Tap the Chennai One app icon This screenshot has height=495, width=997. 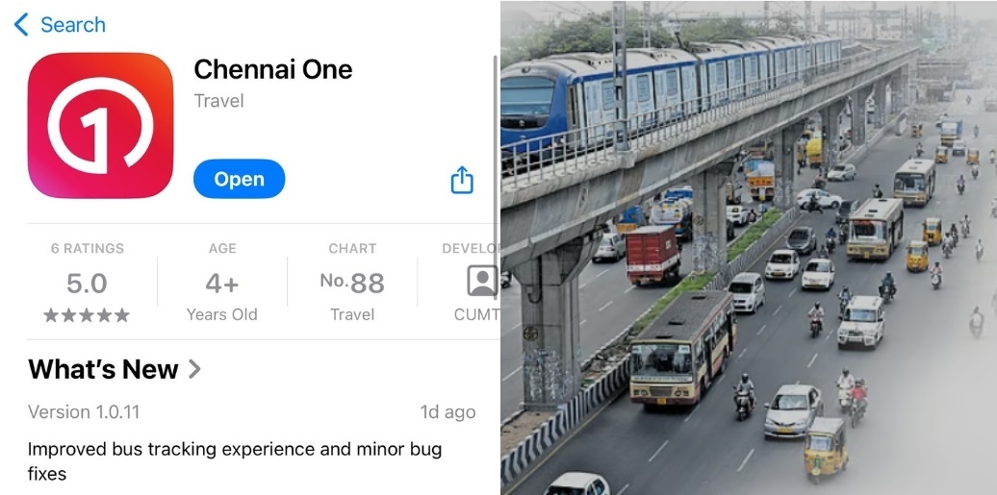pyautogui.click(x=100, y=126)
